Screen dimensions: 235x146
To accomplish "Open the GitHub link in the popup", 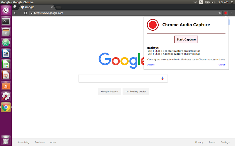I will [222, 65].
